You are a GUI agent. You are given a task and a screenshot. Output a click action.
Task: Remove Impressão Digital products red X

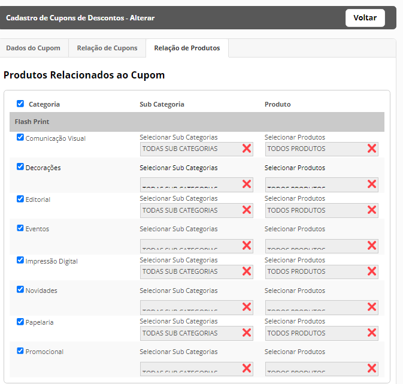372,271
